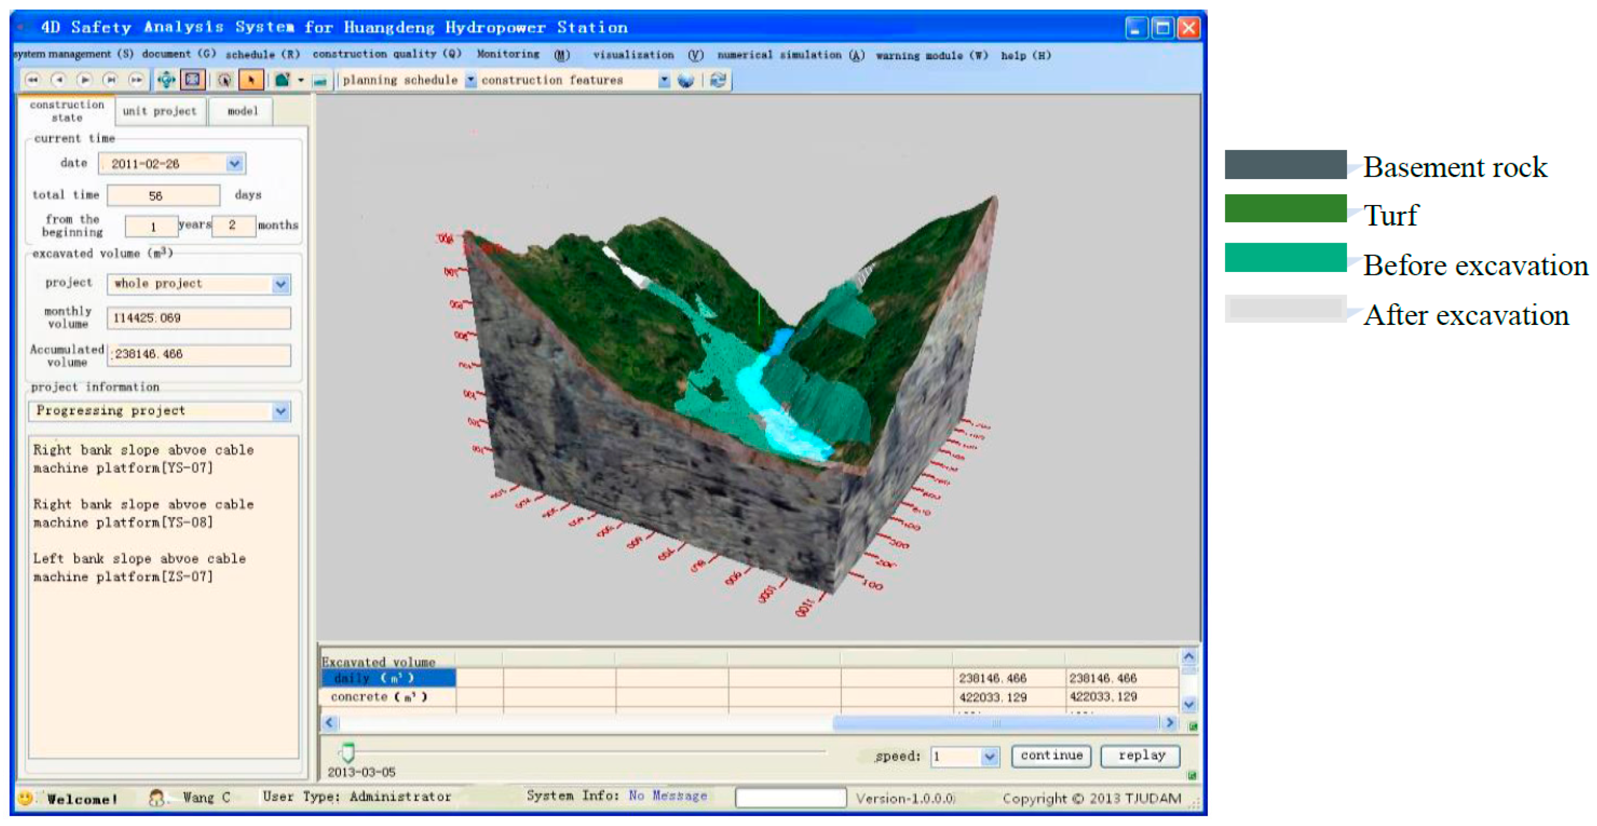Select the pan/move view tool

166,80
